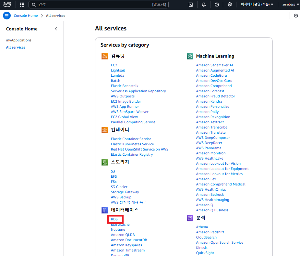Open Amazon OpenSearch Service link

[220, 242]
